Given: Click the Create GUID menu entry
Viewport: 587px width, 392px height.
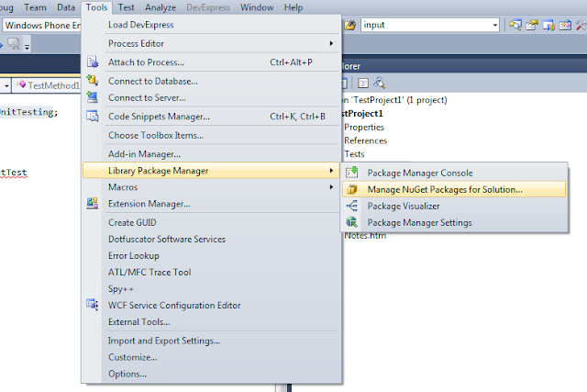Looking at the screenshot, I should coord(133,222).
